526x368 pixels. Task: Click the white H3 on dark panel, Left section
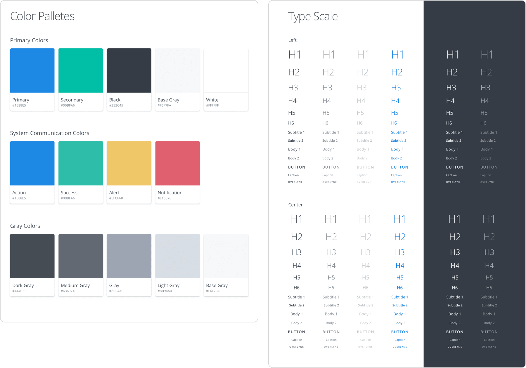451,88
